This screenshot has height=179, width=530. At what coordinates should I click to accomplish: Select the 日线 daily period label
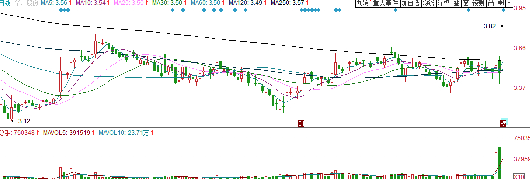pos(4,3)
